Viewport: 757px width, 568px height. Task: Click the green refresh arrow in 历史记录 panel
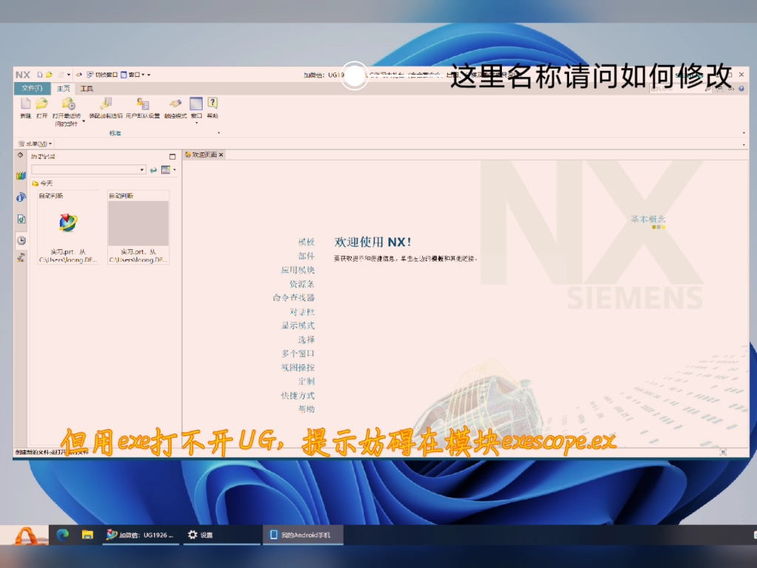[154, 169]
